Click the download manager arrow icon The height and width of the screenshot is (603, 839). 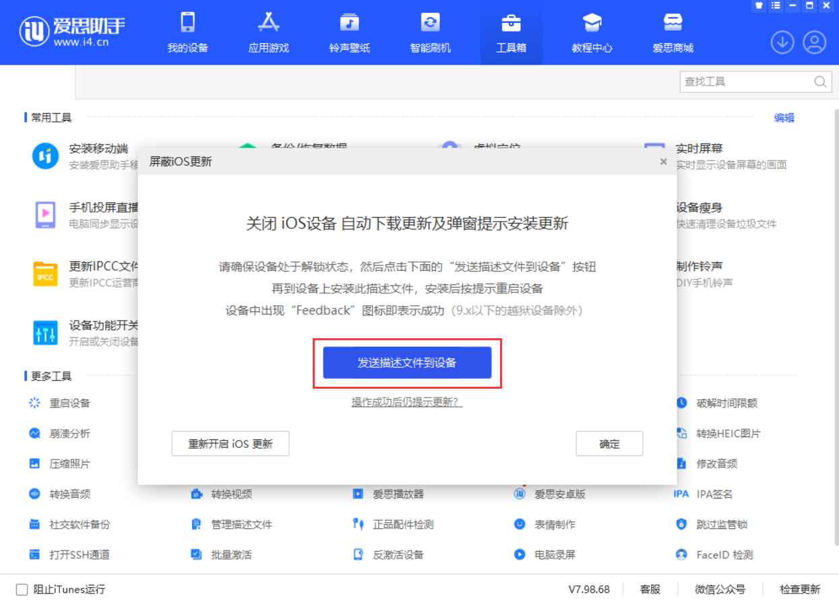pyautogui.click(x=782, y=42)
